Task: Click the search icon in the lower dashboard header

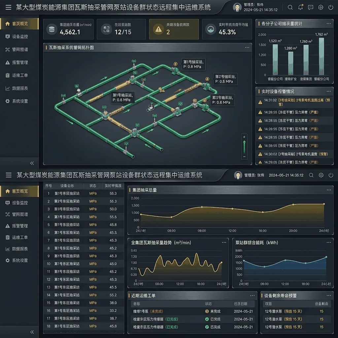Action: (x=311, y=175)
